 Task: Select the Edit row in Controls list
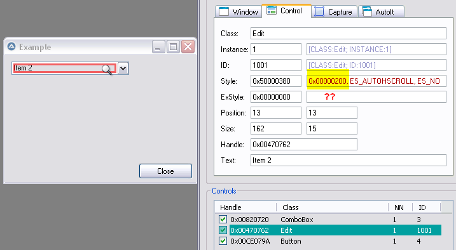(328, 230)
